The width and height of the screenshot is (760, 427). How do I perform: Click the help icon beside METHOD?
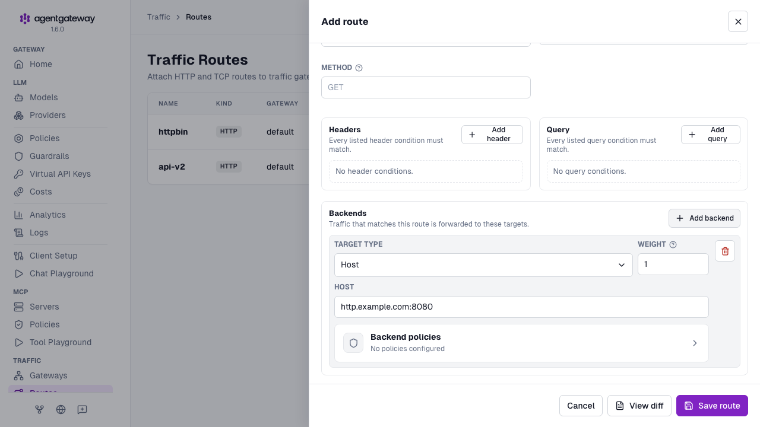click(x=359, y=68)
